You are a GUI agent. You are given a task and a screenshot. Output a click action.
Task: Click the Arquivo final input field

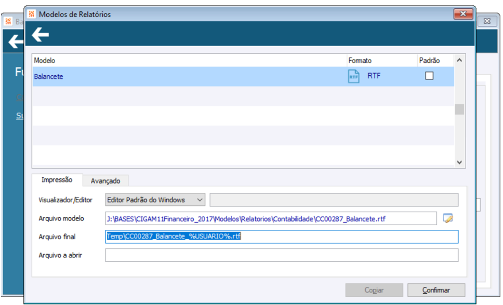tap(282, 237)
